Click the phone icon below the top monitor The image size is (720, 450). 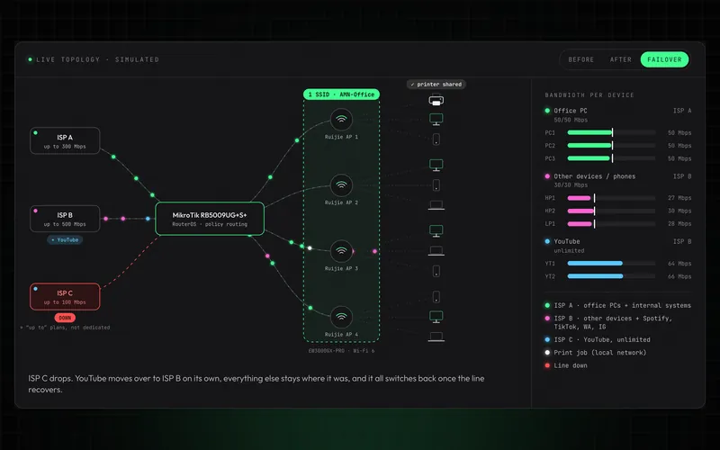tap(436, 139)
